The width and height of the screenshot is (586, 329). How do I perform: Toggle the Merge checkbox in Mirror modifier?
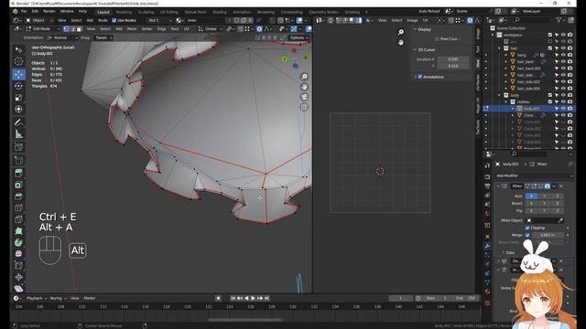pos(527,236)
